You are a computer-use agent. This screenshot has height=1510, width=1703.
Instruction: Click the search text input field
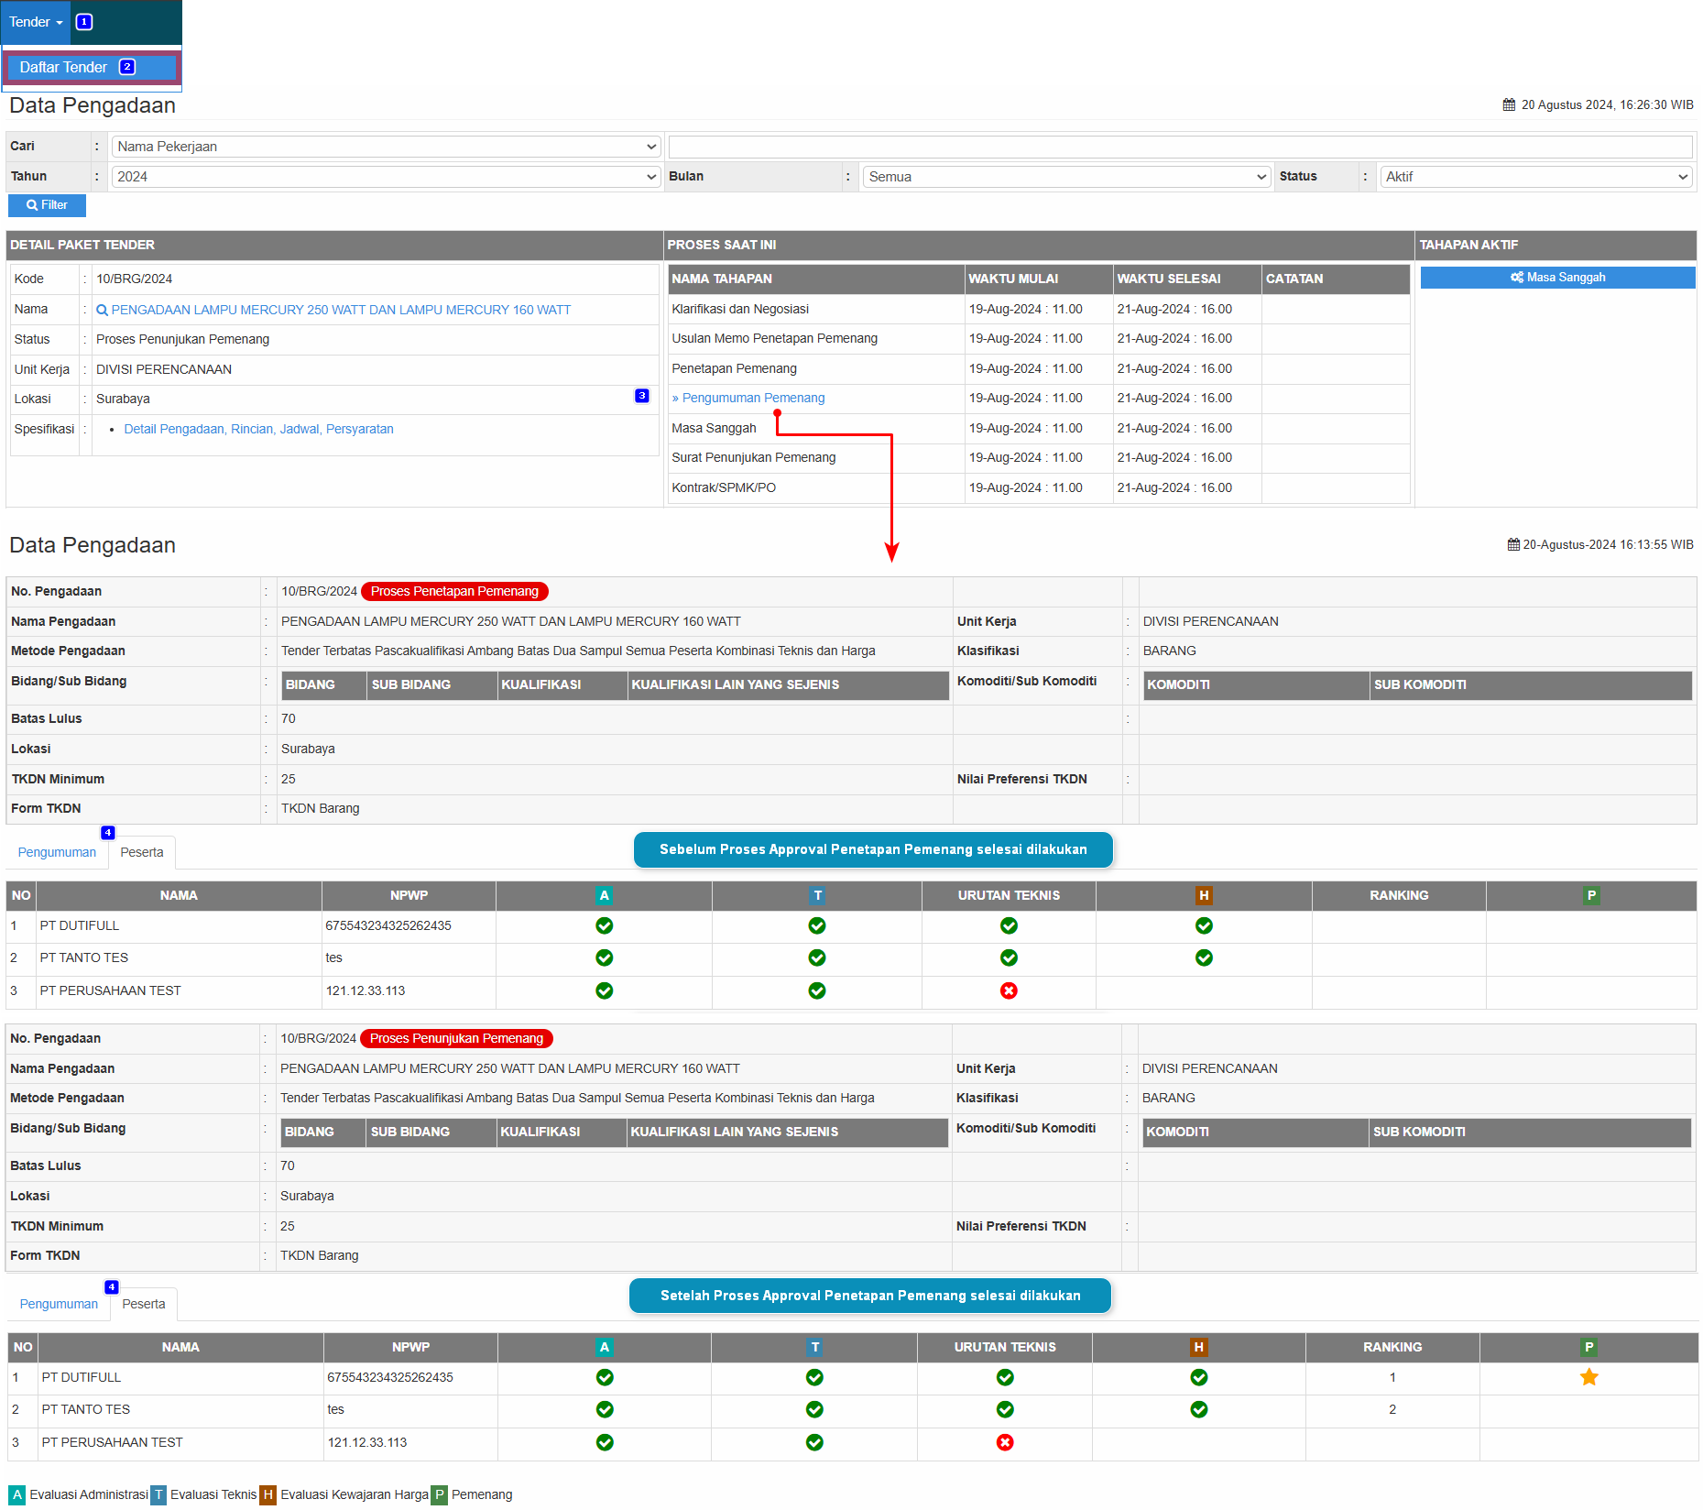pos(1180,147)
